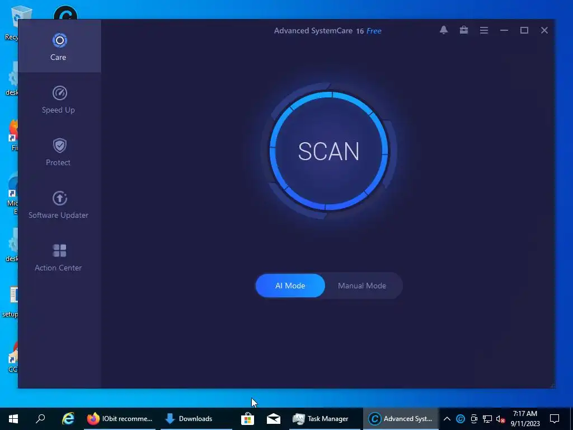Close the Advanced SystemCare window
573x430 pixels.
click(544, 30)
